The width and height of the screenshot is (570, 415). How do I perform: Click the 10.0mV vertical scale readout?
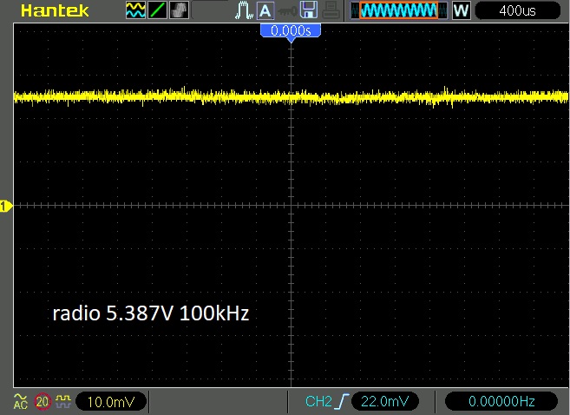click(111, 402)
